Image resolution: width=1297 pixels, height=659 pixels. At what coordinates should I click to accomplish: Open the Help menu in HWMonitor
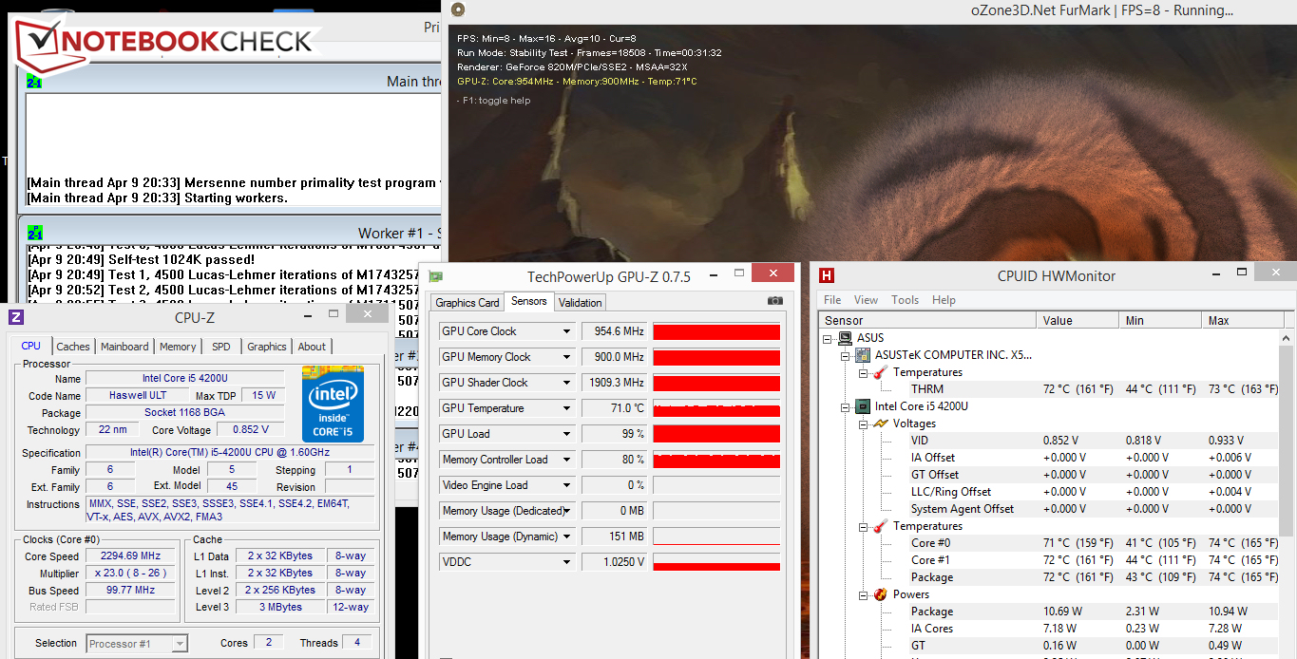click(944, 300)
